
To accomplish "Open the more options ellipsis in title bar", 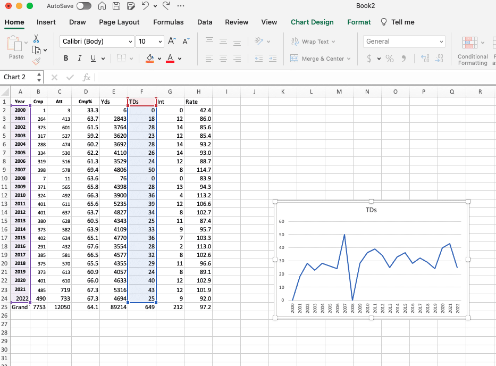I will tap(181, 6).
